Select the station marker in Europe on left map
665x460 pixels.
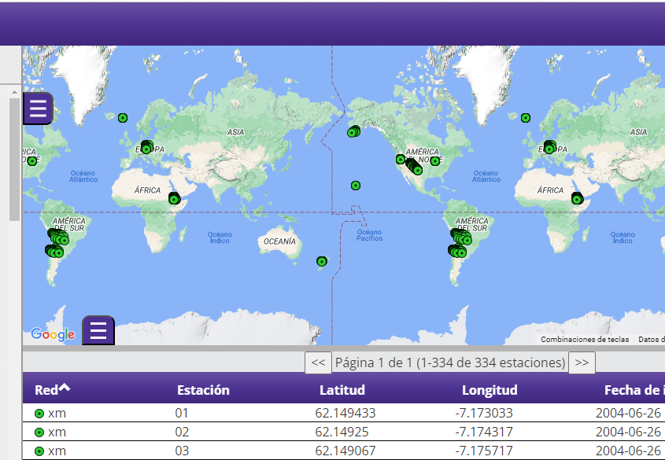coord(146,147)
